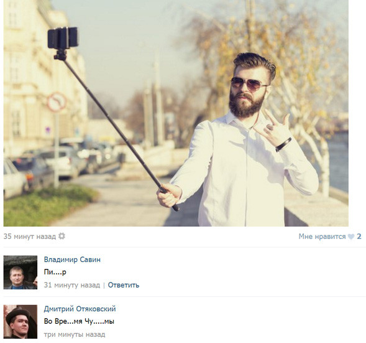Click the man's sunglasses in the photo
Viewport: 366px width, 343px height.
click(x=249, y=83)
